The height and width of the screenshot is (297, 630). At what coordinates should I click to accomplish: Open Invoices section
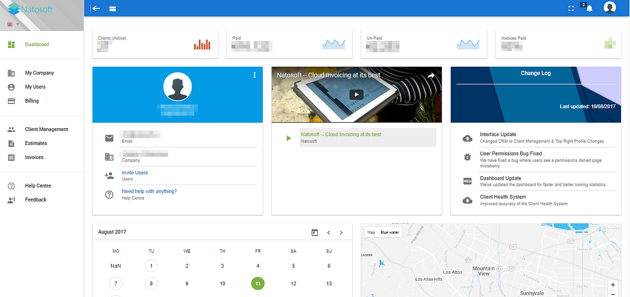[34, 157]
